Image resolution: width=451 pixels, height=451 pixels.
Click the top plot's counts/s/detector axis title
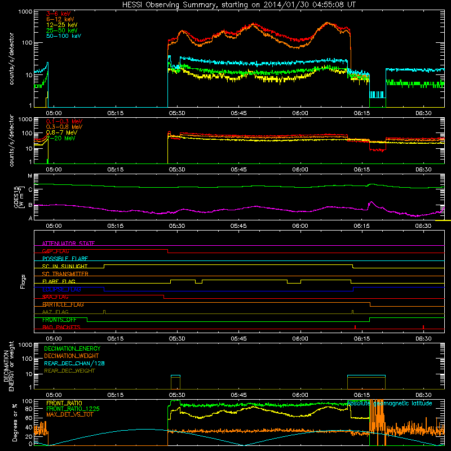11,59
